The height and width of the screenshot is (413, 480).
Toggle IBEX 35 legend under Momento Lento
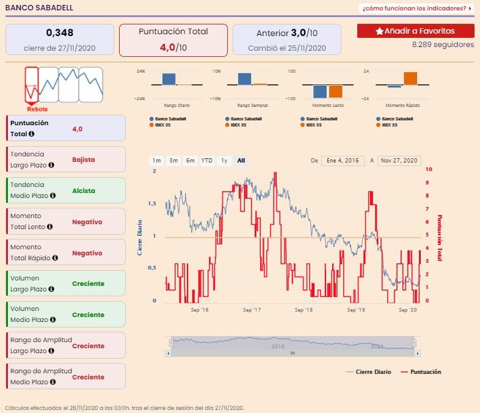[x=311, y=125]
